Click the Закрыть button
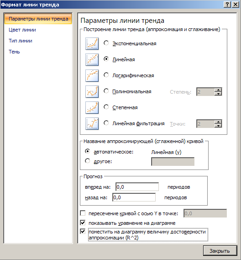Screen dimensions: 241x260 [x=220, y=251]
